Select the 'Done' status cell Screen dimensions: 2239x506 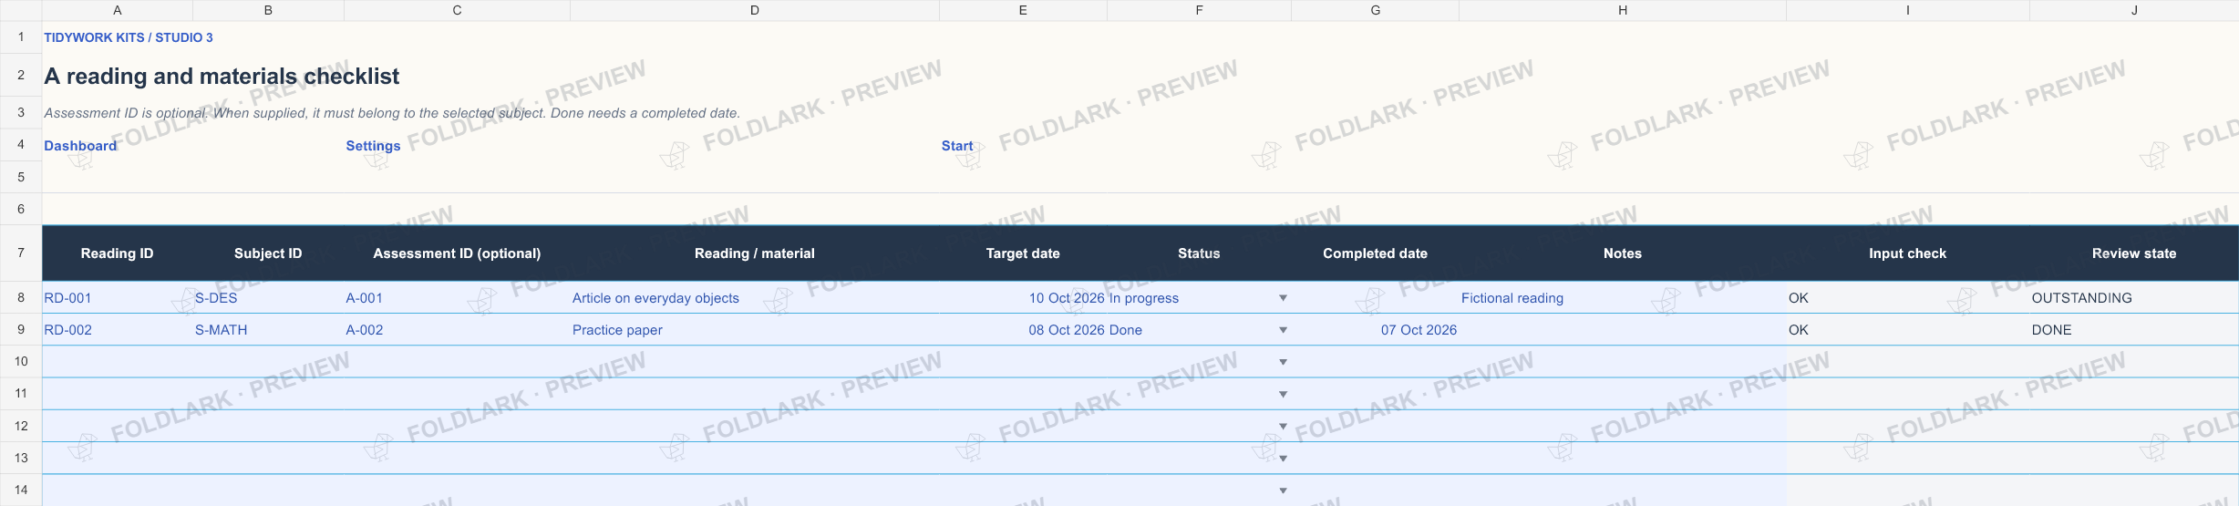(x=1199, y=330)
